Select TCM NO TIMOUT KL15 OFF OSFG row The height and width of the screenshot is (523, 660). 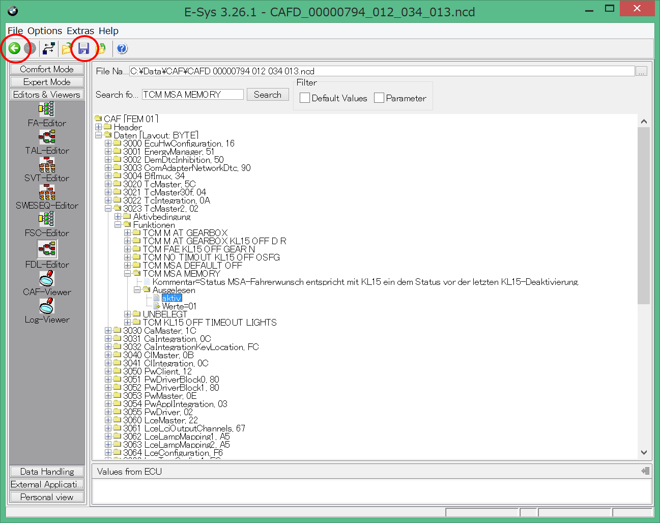pos(211,257)
